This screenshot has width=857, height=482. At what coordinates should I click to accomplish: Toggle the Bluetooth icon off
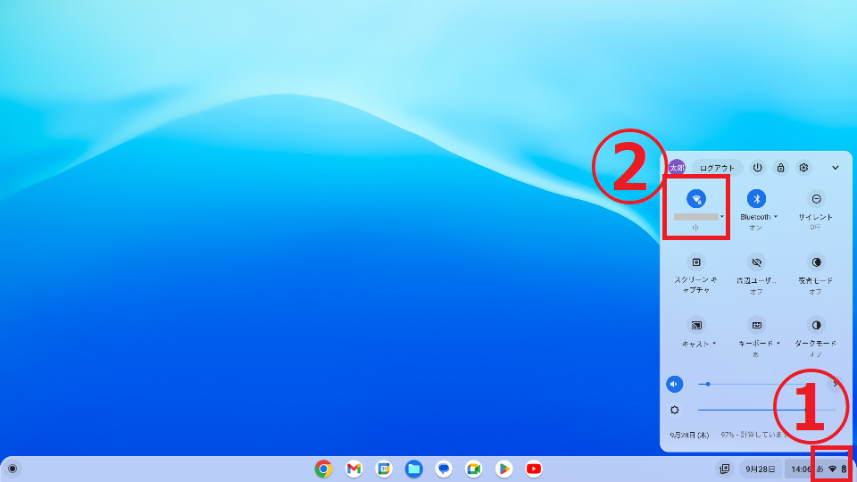click(756, 199)
